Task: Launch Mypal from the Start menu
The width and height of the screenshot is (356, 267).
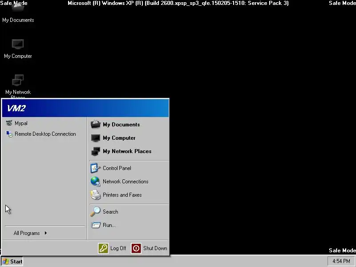Action: [x=21, y=123]
